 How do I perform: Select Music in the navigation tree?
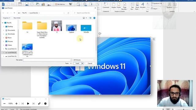pyautogui.click(x=9, y=38)
